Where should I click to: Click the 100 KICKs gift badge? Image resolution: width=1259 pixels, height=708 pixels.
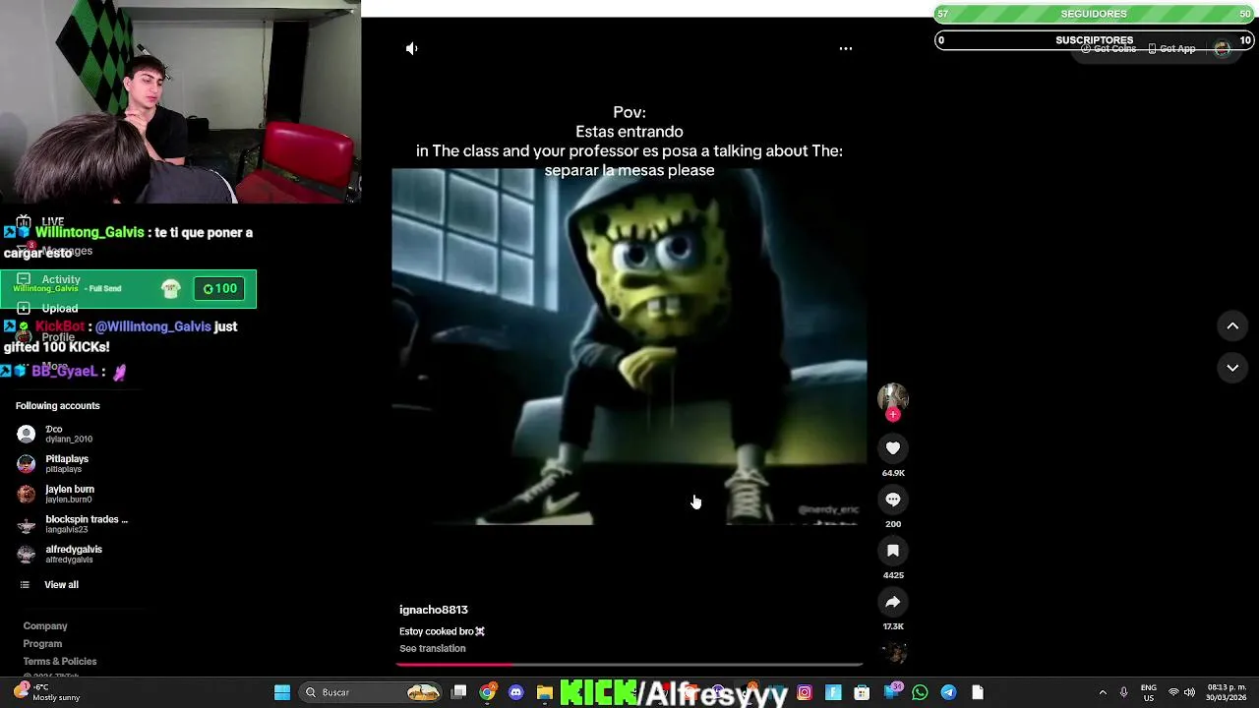[x=219, y=288]
